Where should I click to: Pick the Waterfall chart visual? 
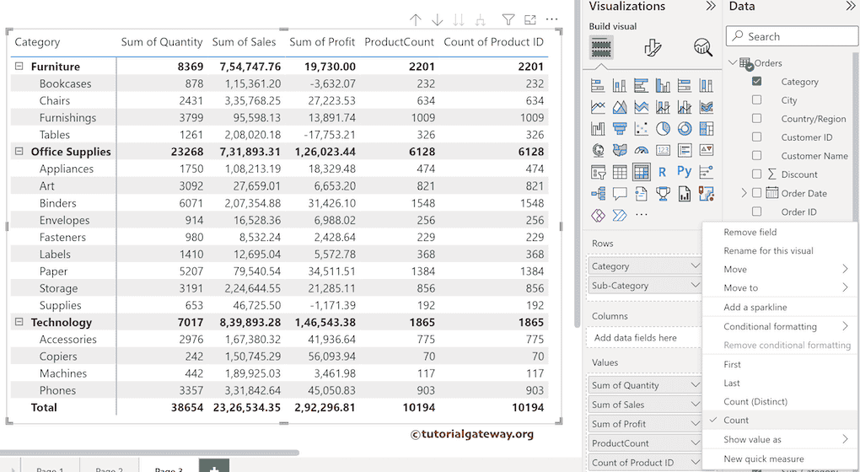598,128
